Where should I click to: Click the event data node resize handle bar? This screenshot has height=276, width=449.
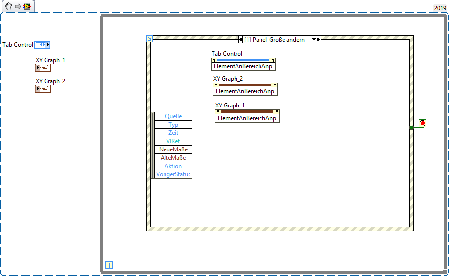point(153,146)
